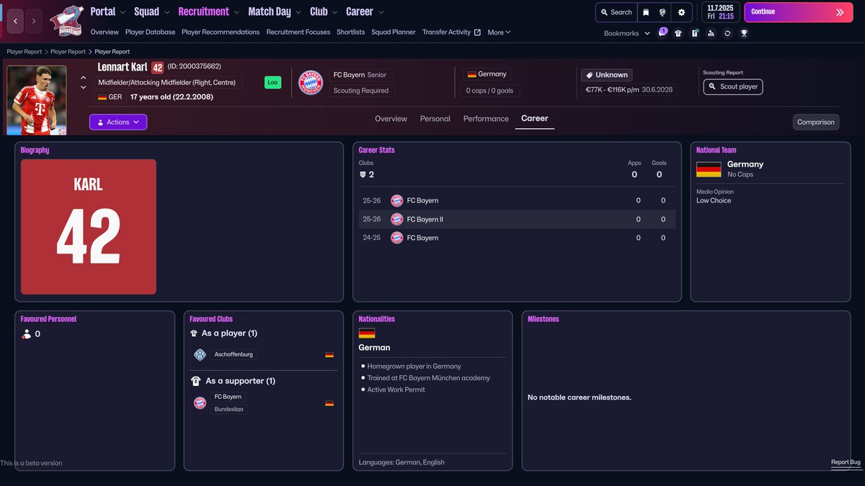Open Player Recommendations submenu item
The width and height of the screenshot is (865, 486).
[221, 32]
